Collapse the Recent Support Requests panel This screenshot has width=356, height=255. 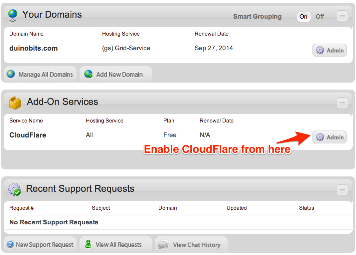(x=342, y=189)
